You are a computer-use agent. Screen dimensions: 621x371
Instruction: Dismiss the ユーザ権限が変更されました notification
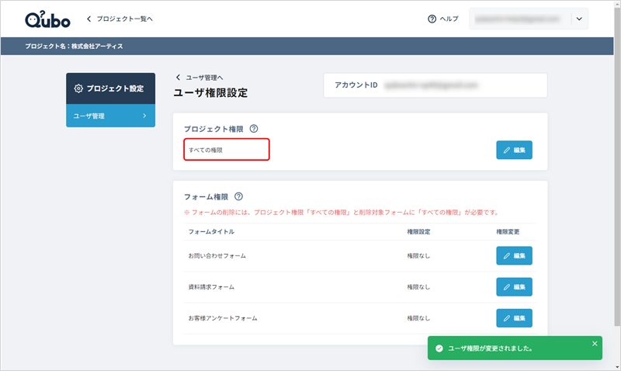coord(595,343)
